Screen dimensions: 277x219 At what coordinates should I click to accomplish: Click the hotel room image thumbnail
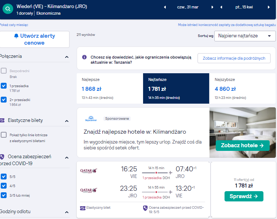243,133
